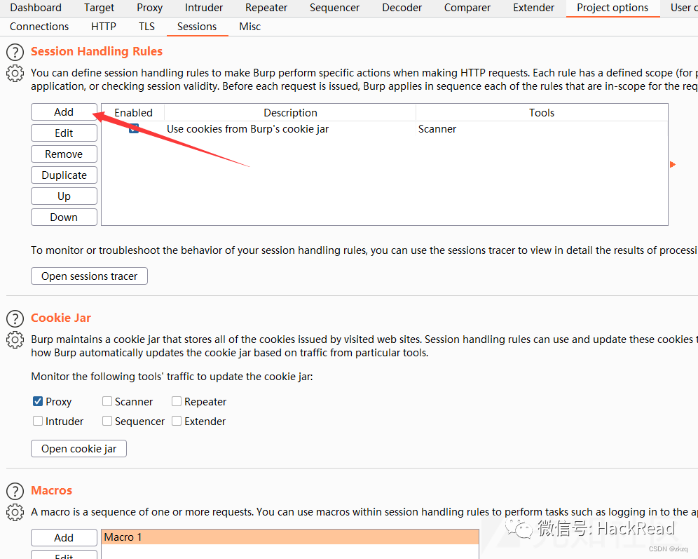Open Misc sub-tab

coord(249,27)
